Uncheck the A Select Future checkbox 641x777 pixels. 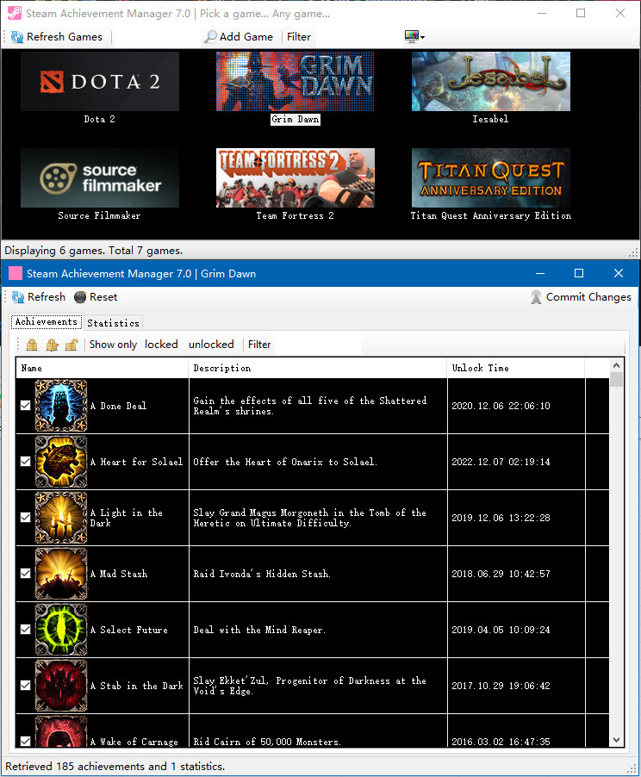tap(25, 630)
